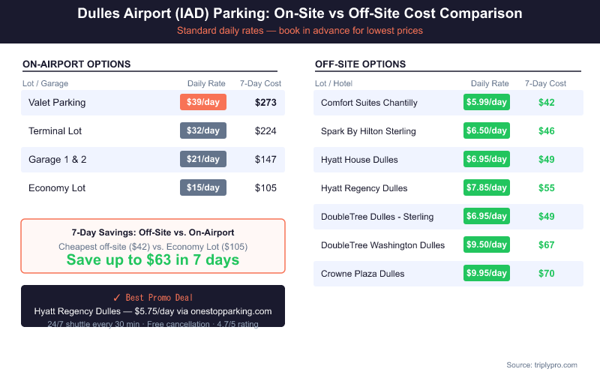The height and width of the screenshot is (375, 600).
Task: Click the $7.85/day Hyatt Regency Dulles badge
Action: pos(487,187)
